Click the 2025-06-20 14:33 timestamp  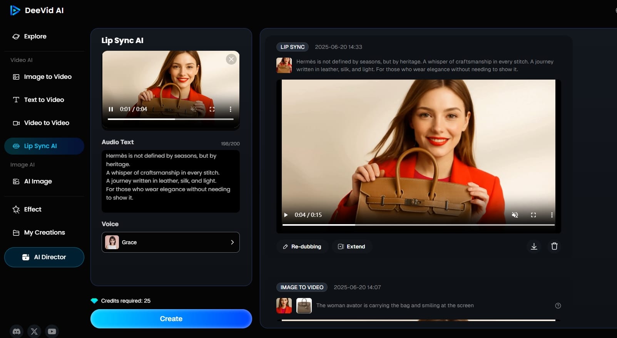pyautogui.click(x=338, y=47)
